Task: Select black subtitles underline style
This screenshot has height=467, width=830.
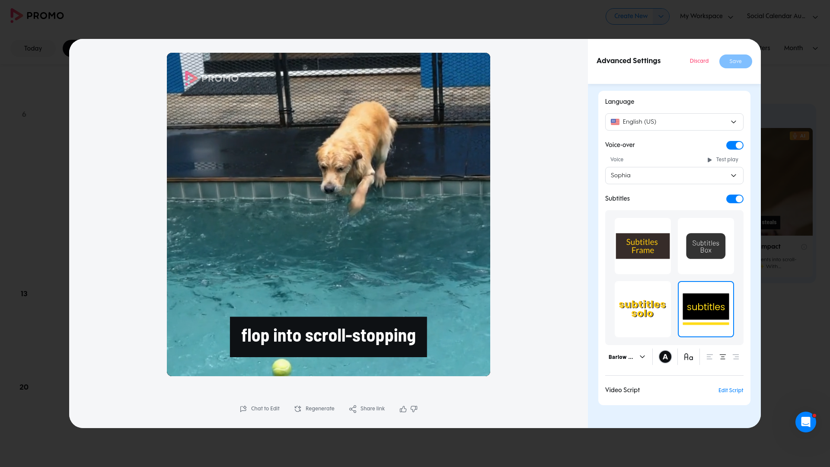Action: [705, 309]
